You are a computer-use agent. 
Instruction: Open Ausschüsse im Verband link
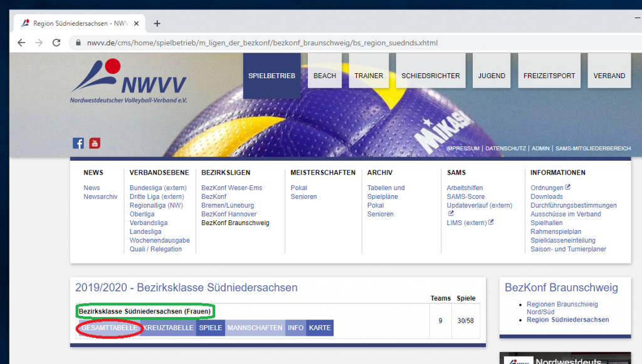566,214
